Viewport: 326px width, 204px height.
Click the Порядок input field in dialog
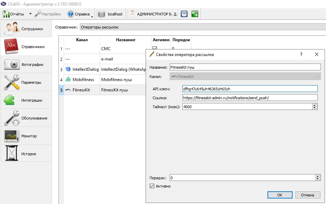[242, 178]
